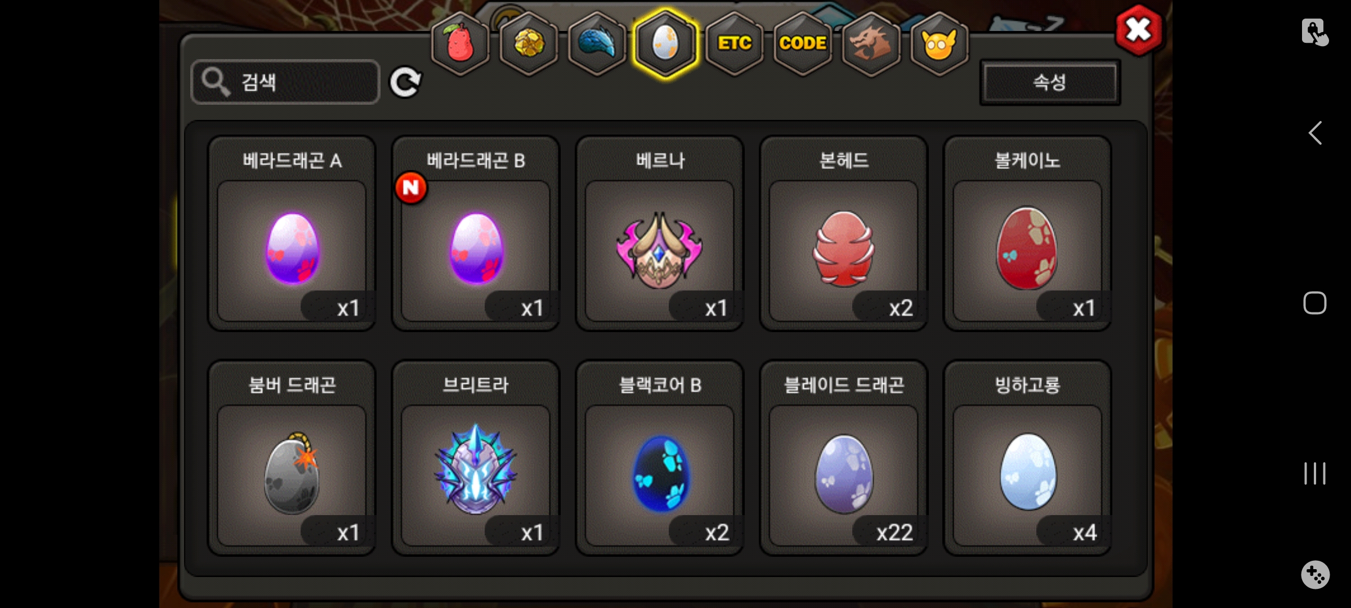
Task: Select the dragon egg tab icon
Action: coord(666,43)
